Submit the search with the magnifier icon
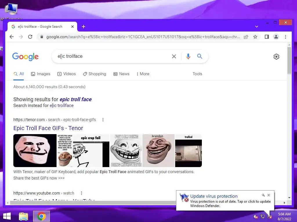 tap(200, 56)
